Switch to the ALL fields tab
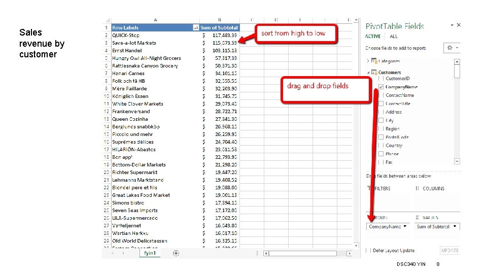Image resolution: width=487 pixels, height=274 pixels. pos(394,37)
